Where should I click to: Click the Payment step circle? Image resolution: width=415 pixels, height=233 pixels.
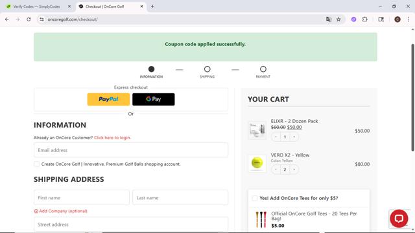[x=263, y=69]
